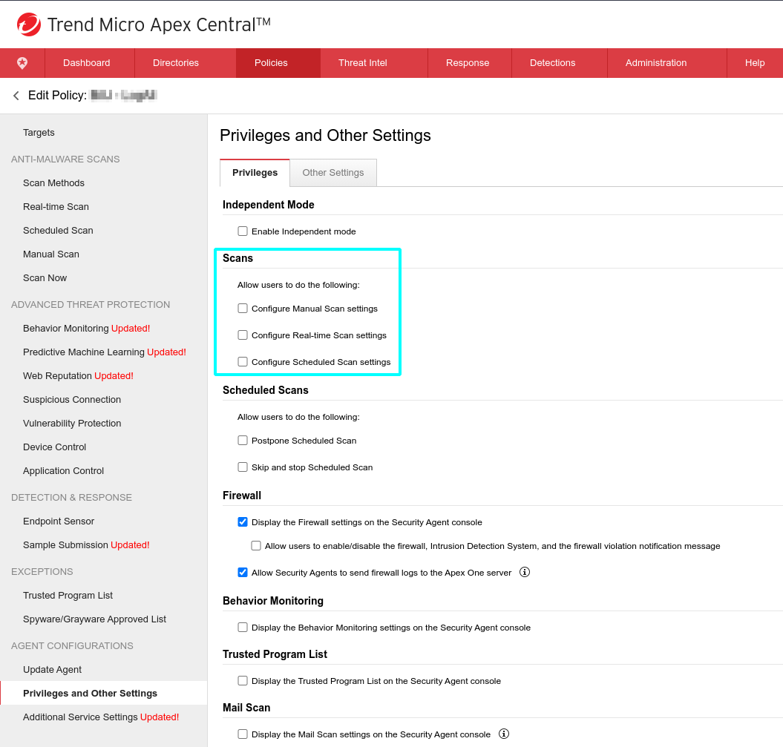Open Sample Submission settings
The width and height of the screenshot is (783, 747).
pyautogui.click(x=86, y=545)
